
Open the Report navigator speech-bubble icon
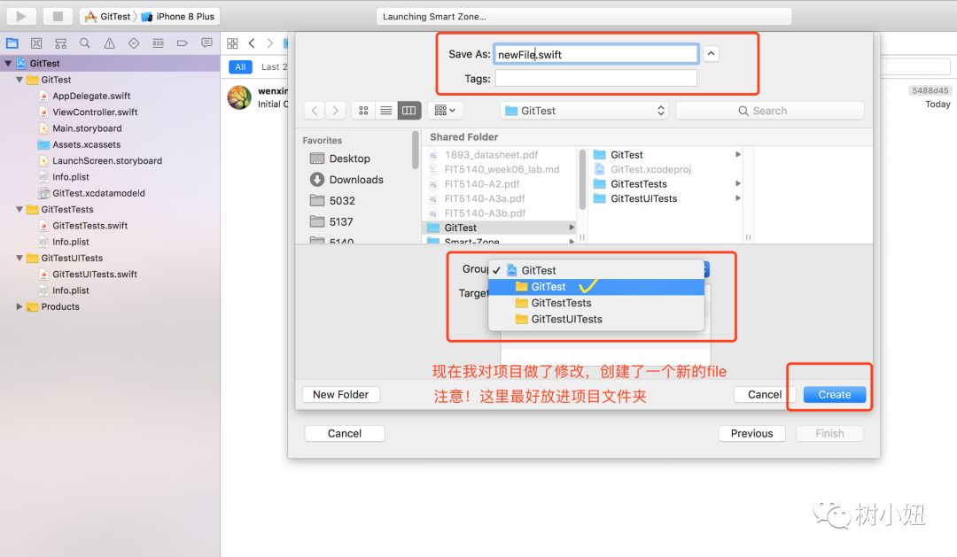[x=206, y=43]
